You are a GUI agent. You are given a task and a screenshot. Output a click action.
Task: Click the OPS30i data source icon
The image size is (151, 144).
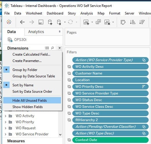10,40
